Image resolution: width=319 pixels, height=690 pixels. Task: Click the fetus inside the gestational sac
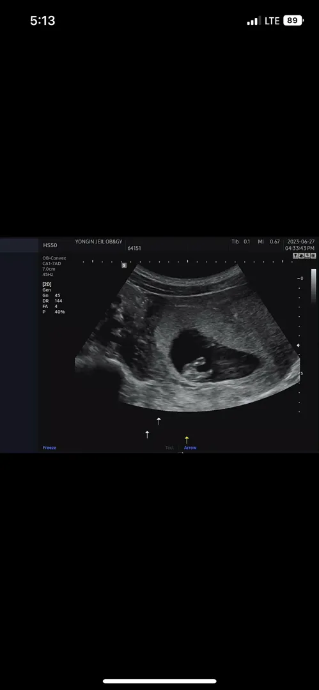[x=197, y=370]
